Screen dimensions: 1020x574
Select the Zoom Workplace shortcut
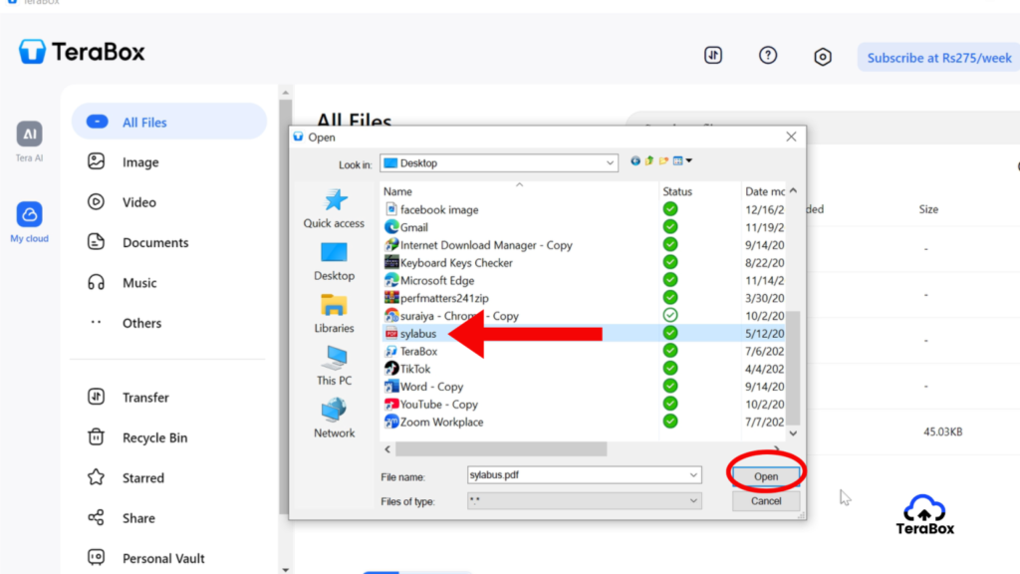coord(434,422)
